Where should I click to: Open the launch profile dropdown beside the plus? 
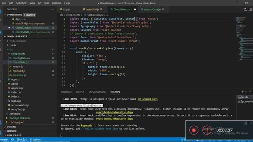click(246, 92)
